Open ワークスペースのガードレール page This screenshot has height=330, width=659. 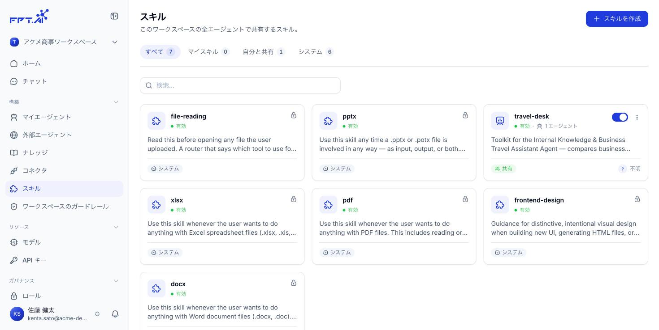(x=64, y=207)
